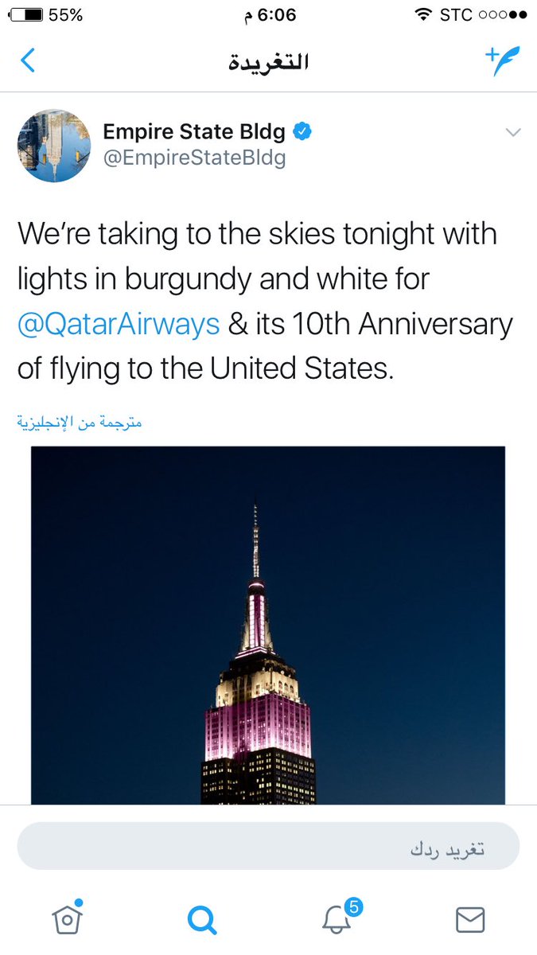Open Empire State Bldg profile picture
This screenshot has width=537, height=955.
(x=54, y=146)
